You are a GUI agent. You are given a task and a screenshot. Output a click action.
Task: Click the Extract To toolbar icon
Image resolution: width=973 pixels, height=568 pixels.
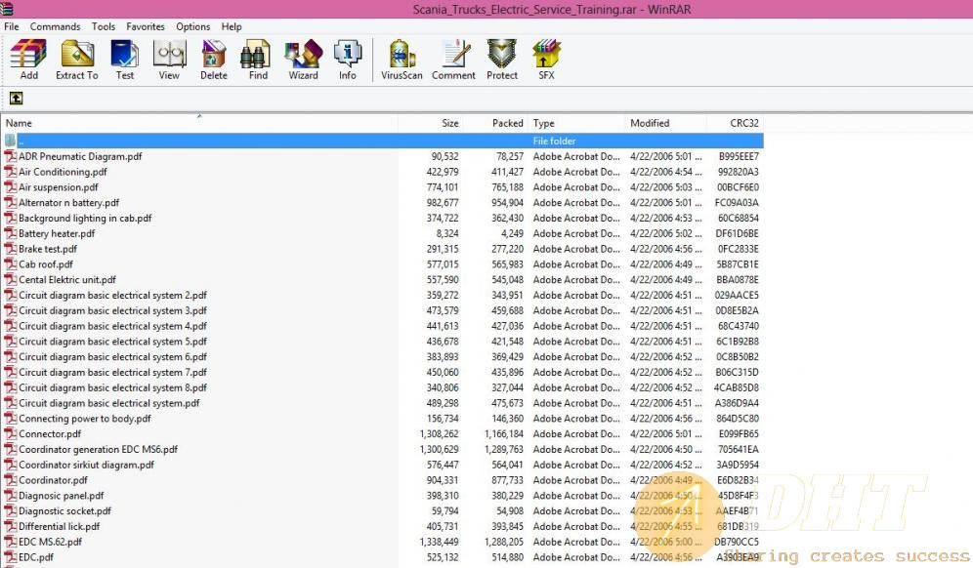click(x=77, y=55)
